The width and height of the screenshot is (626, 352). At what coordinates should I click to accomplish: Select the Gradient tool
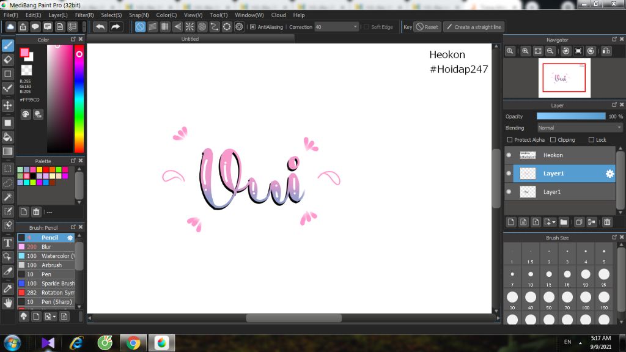pyautogui.click(x=8, y=152)
